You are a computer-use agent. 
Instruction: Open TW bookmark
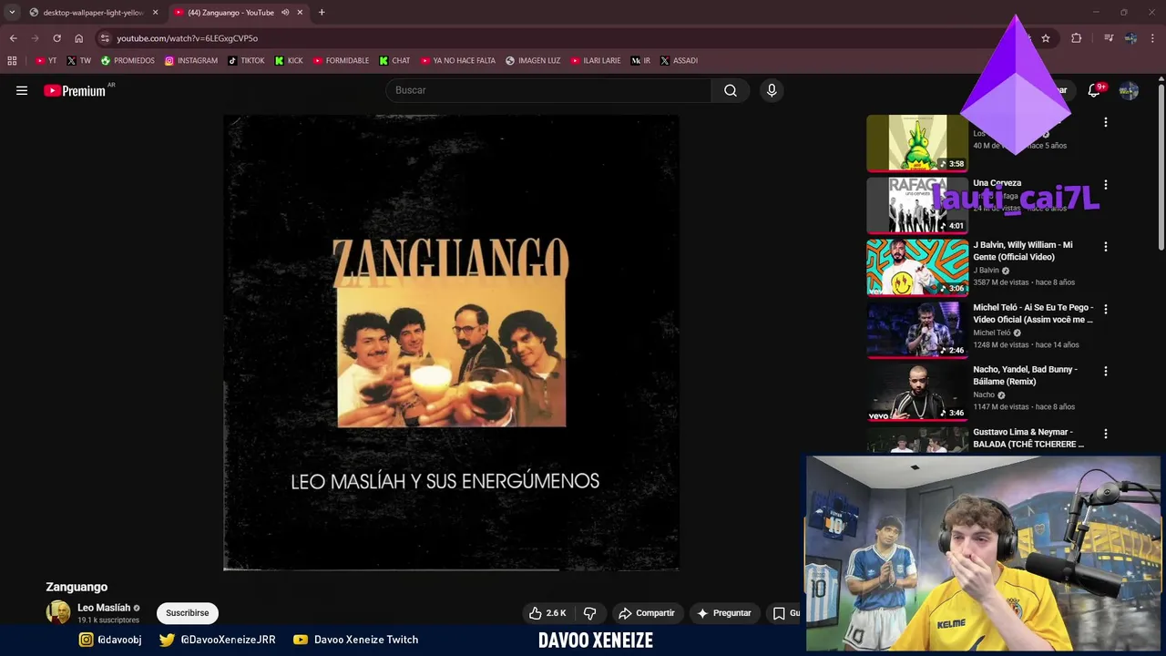pyautogui.click(x=78, y=61)
